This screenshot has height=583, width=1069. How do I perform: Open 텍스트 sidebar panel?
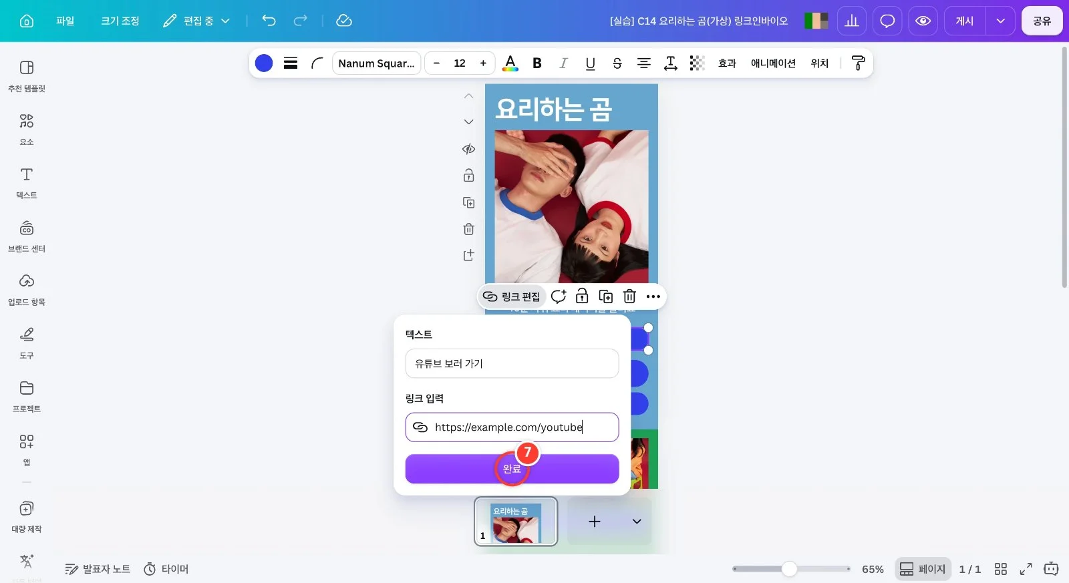[27, 182]
